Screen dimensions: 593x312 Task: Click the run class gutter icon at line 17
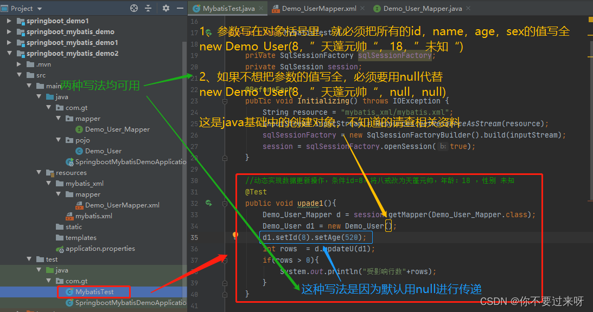coord(208,33)
